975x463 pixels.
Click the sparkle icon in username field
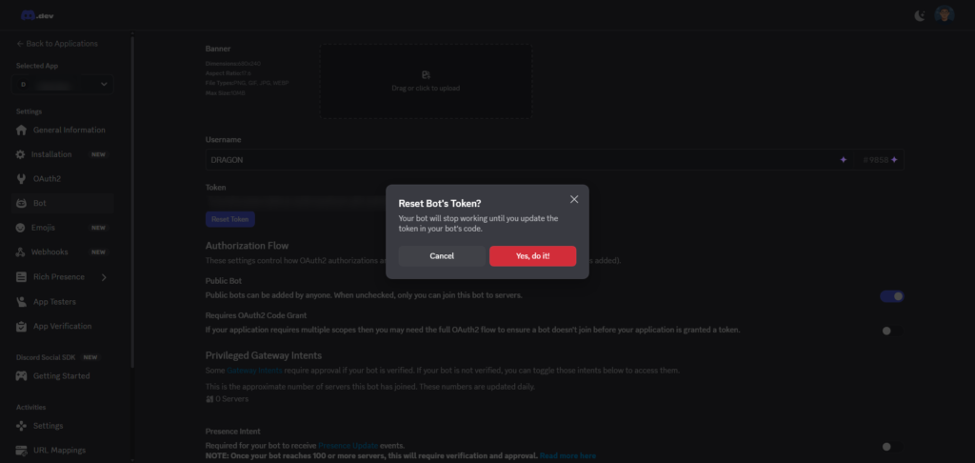(844, 160)
